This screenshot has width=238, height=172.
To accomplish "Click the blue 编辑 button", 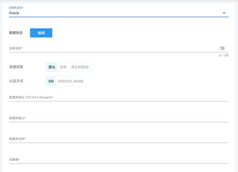I will [41, 33].
